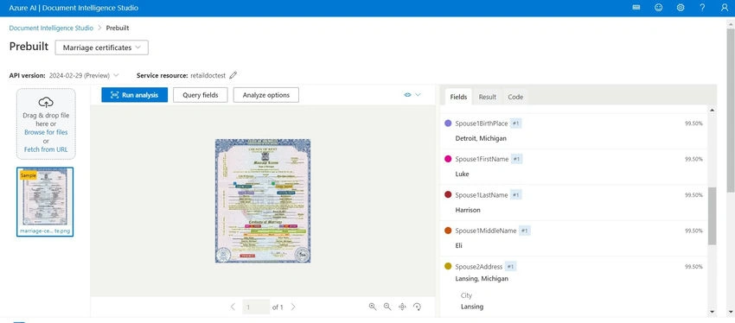Image resolution: width=735 pixels, height=323 pixels.
Task: Click the Spouse1MiddleName orange color dot
Action: point(448,231)
